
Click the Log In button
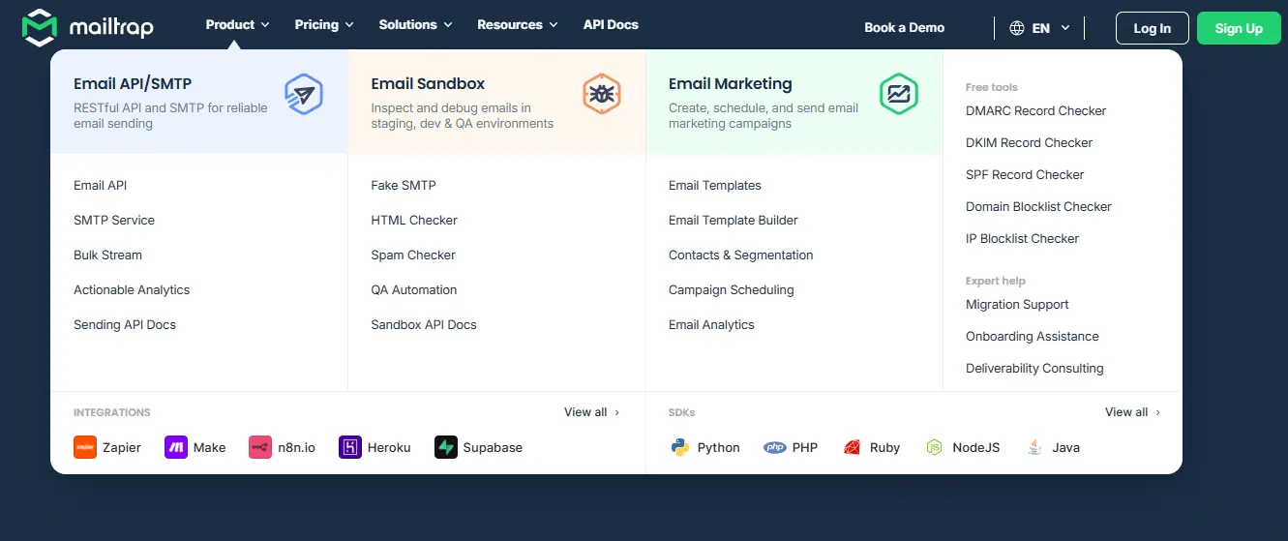click(1152, 28)
